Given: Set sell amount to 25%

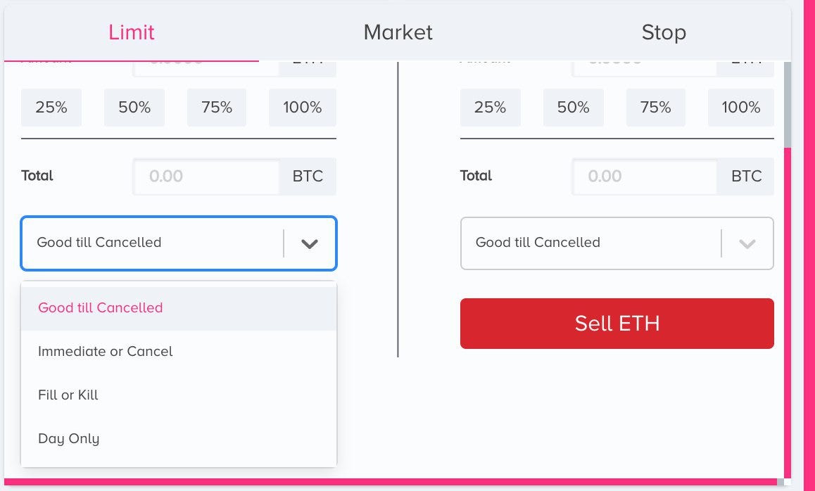Looking at the screenshot, I should pyautogui.click(x=491, y=108).
